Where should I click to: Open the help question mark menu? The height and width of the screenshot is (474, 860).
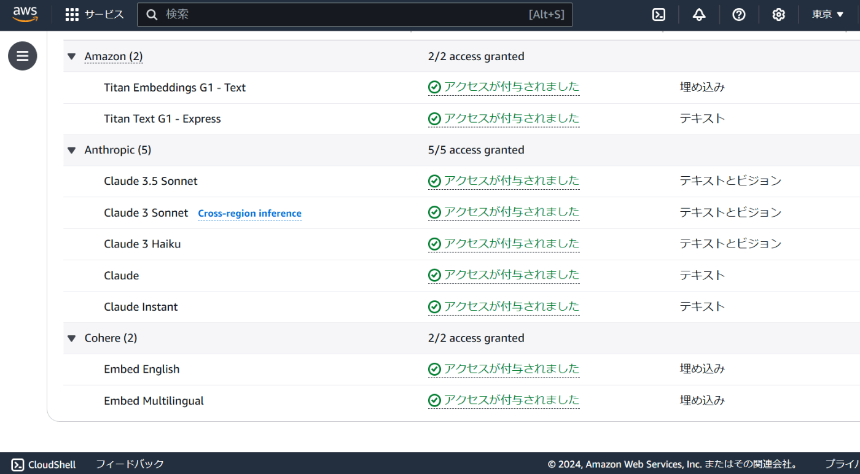click(x=739, y=15)
